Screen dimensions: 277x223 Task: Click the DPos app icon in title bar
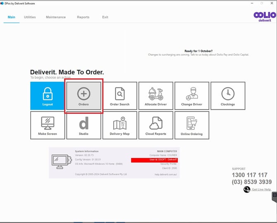pyautogui.click(x=2, y=3)
